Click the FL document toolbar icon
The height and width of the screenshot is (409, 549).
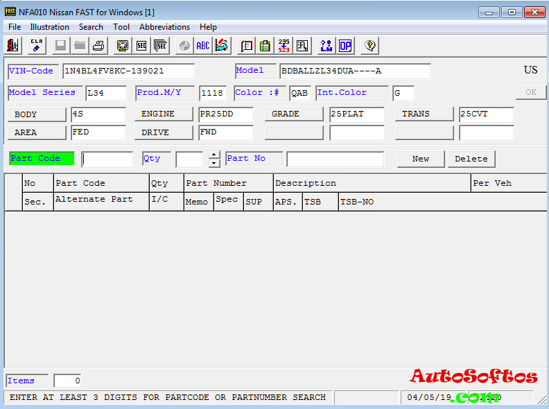[302, 46]
